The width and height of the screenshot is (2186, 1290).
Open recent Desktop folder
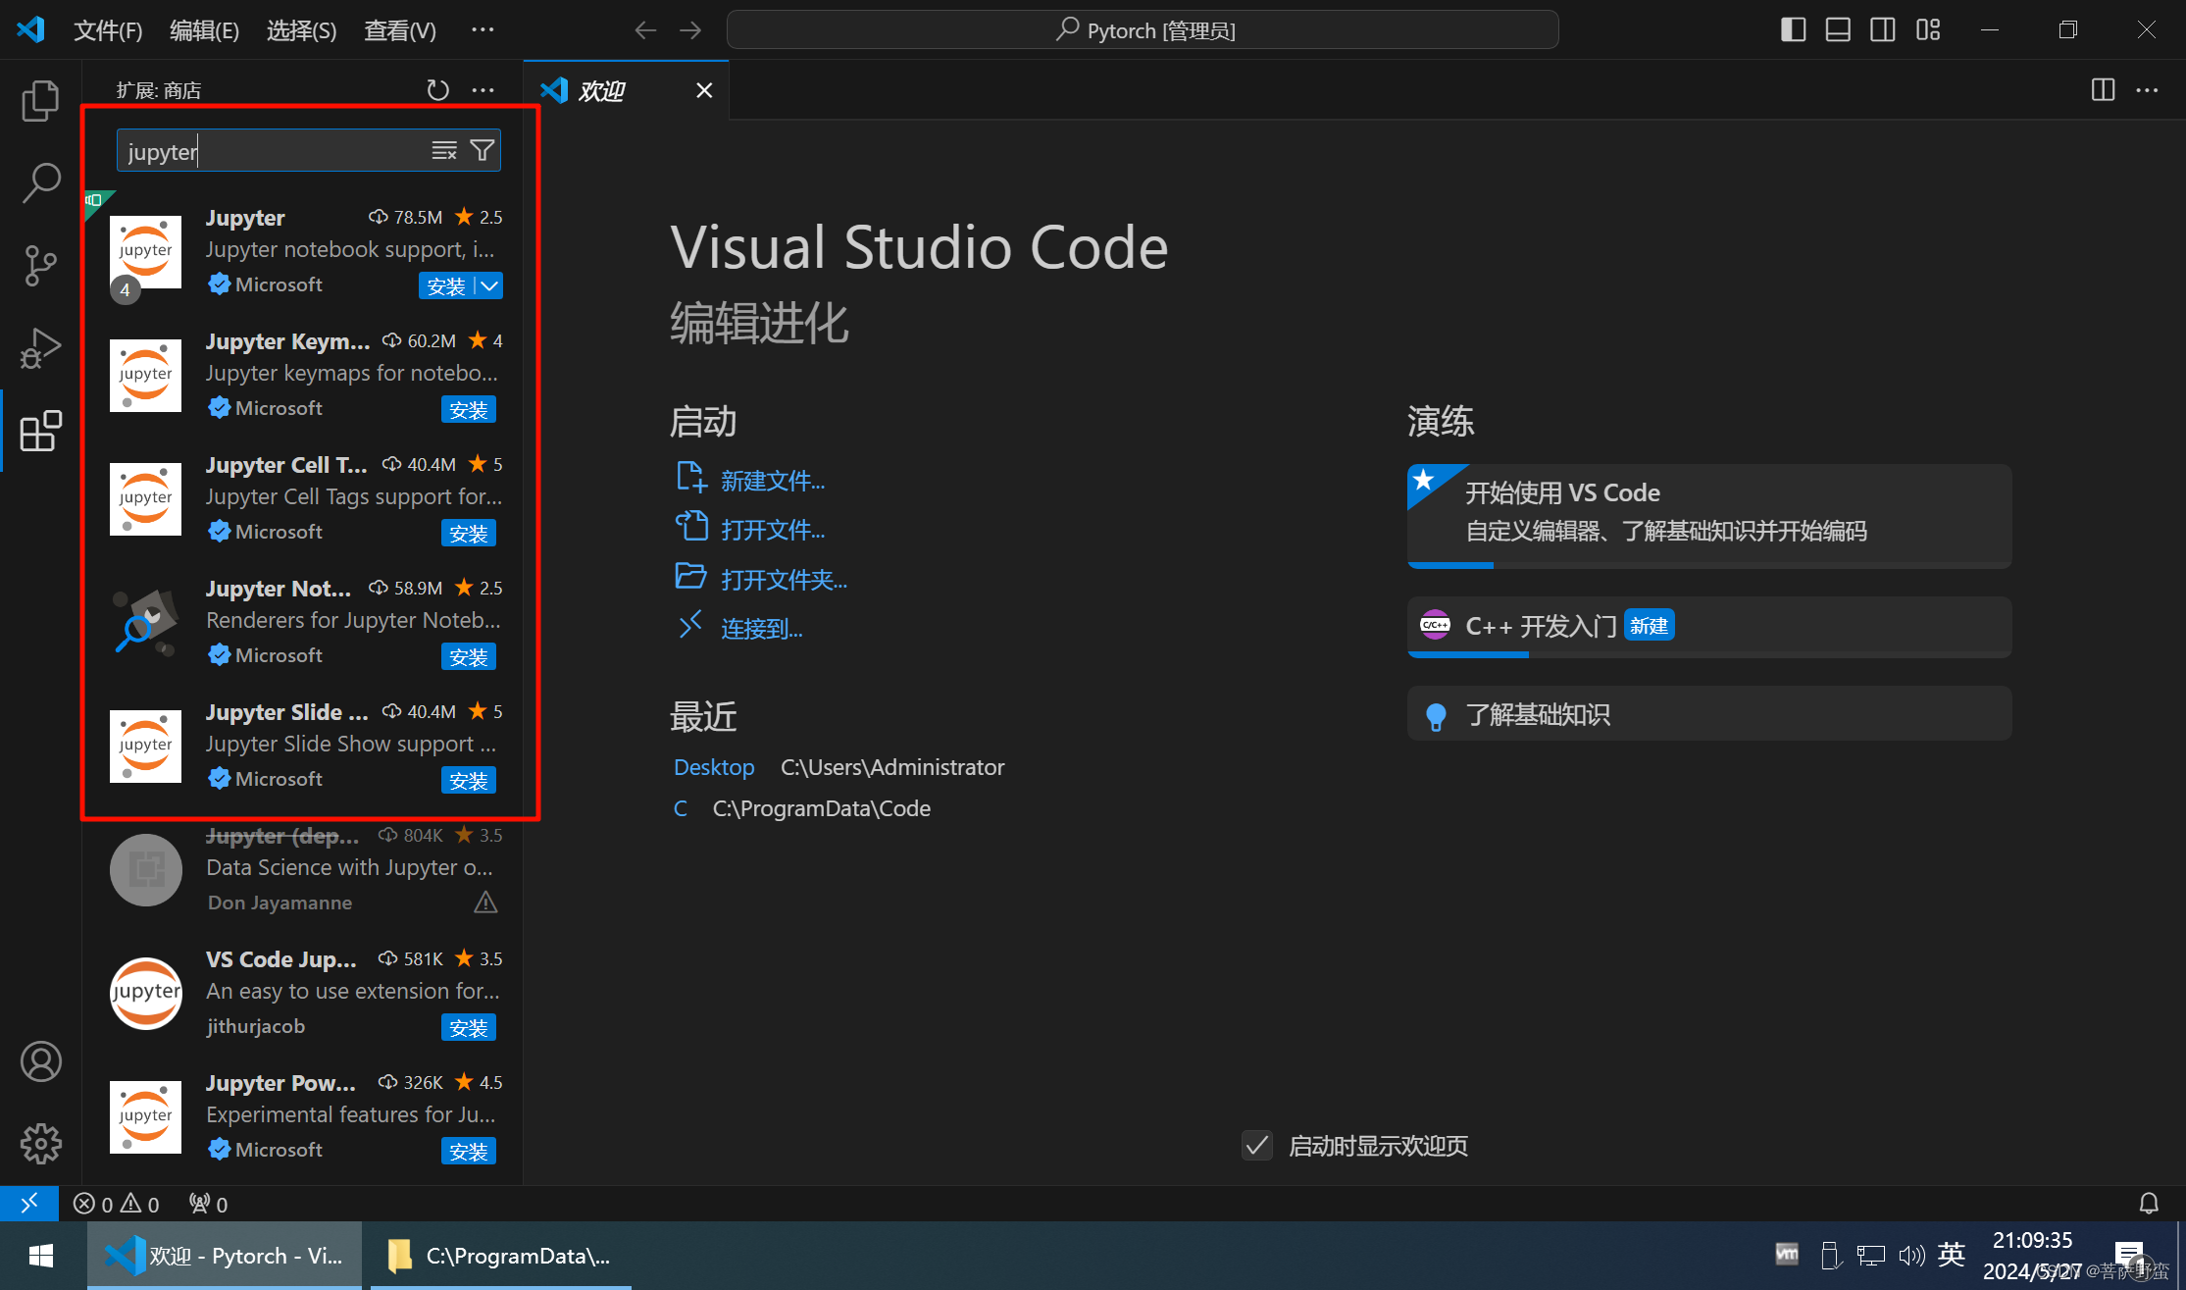[x=714, y=767]
